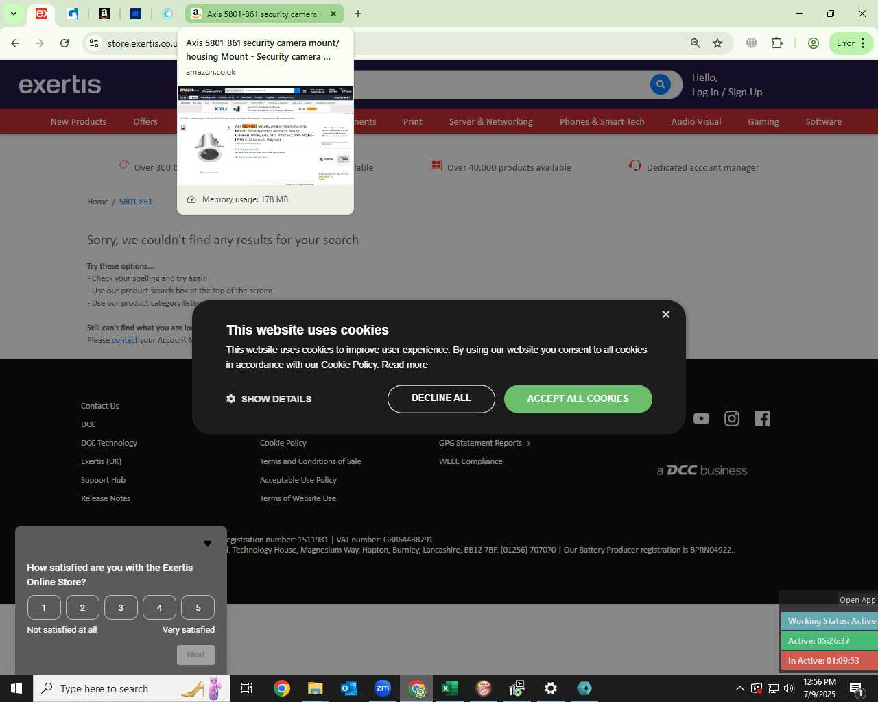Select satisfaction rating 2

pos(82,607)
